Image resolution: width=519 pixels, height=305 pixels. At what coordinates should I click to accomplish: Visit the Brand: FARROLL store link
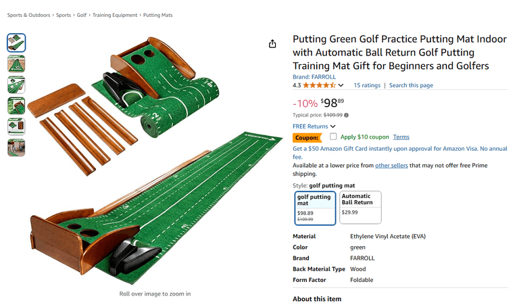point(314,77)
